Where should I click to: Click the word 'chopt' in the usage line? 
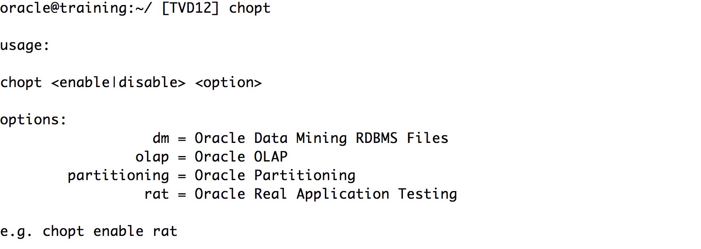pyautogui.click(x=21, y=83)
